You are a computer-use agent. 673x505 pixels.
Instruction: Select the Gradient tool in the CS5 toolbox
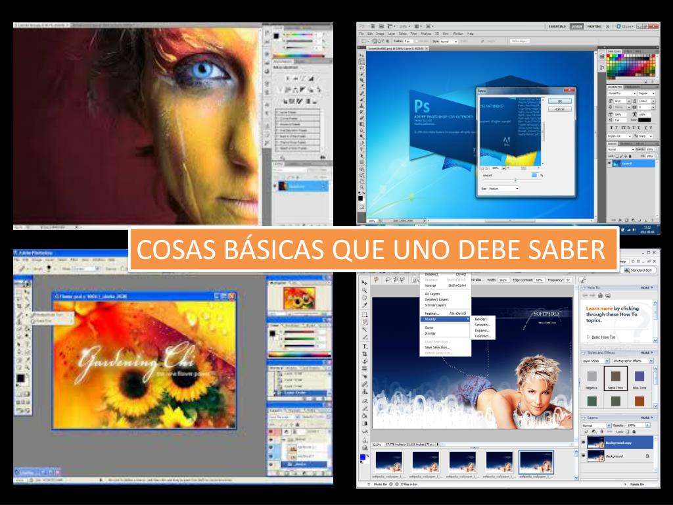coord(362,124)
